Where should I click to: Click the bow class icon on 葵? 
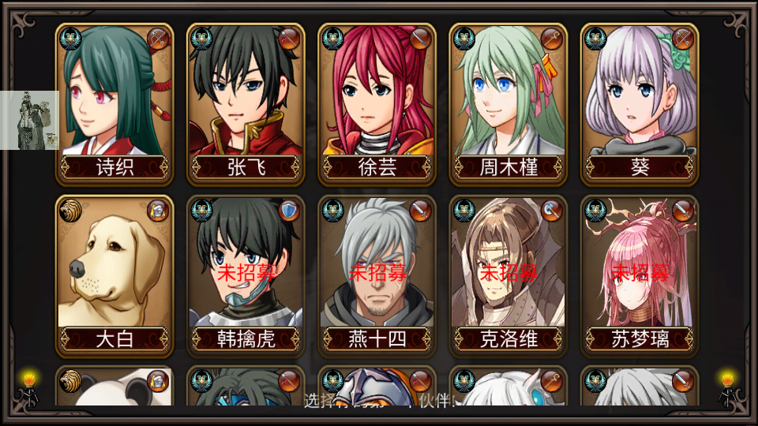(682, 39)
